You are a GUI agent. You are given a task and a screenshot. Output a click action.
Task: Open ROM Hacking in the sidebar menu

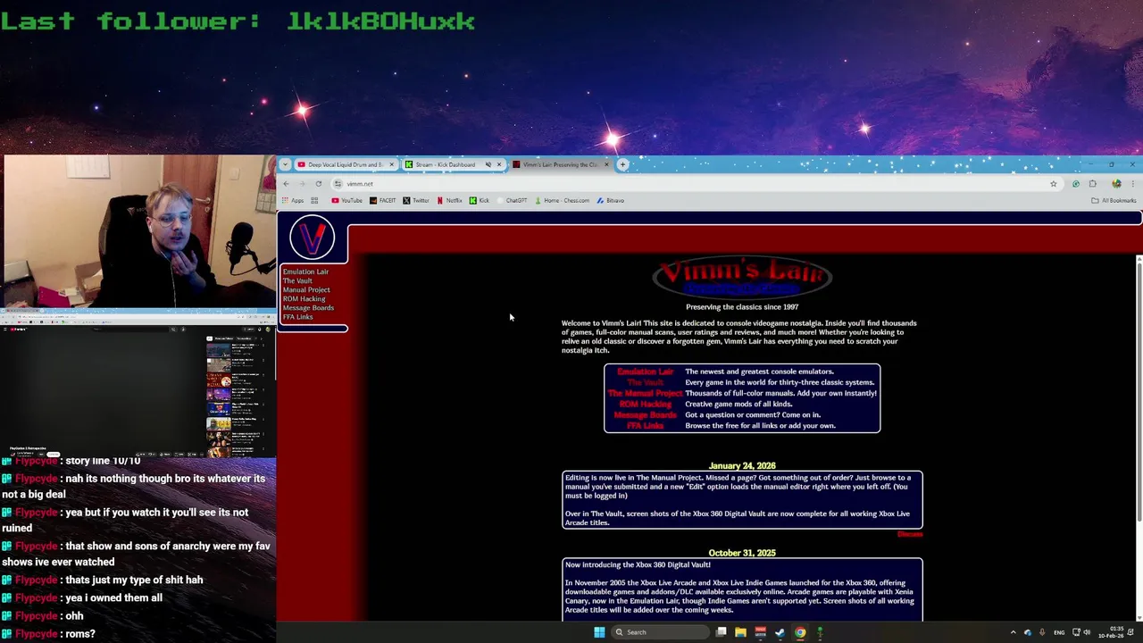304,298
